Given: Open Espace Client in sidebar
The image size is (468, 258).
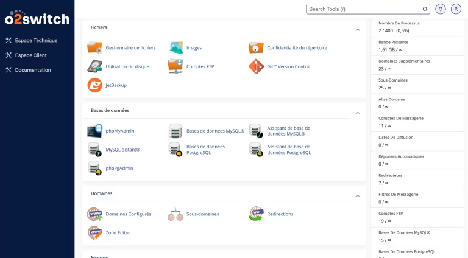Looking at the screenshot, I should (x=26, y=55).
